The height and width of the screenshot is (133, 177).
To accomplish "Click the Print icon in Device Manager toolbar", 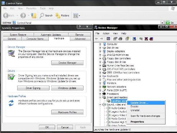I will tap(120, 39).
